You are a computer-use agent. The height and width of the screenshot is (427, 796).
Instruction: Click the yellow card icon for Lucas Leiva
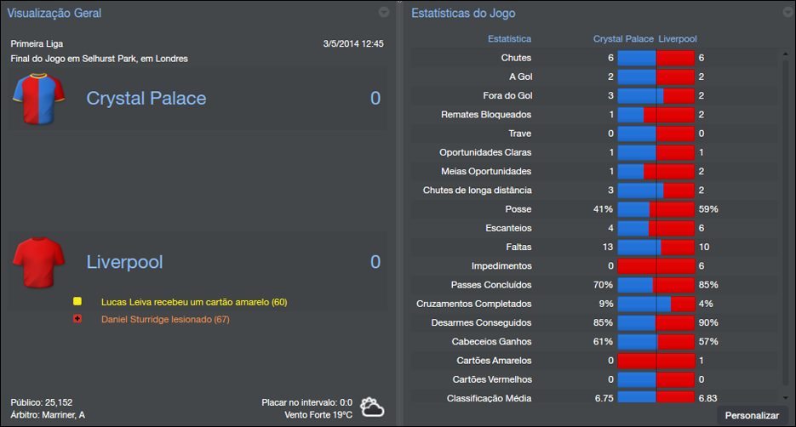click(77, 301)
